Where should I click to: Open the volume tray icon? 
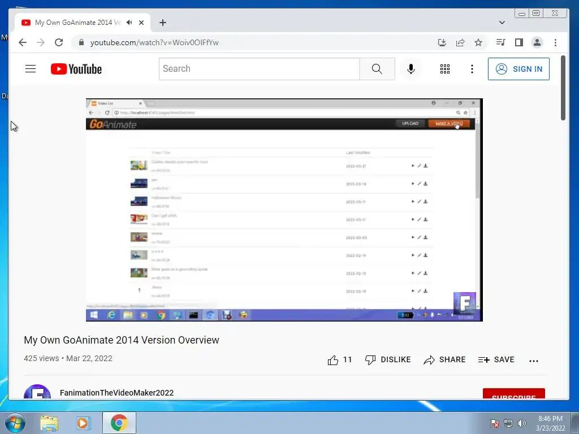click(522, 423)
